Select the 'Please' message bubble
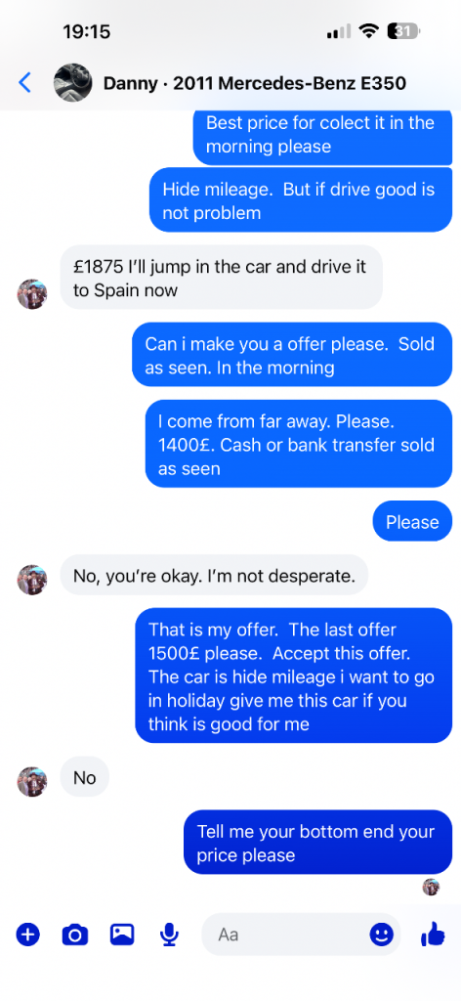The image size is (461, 1001). [412, 522]
